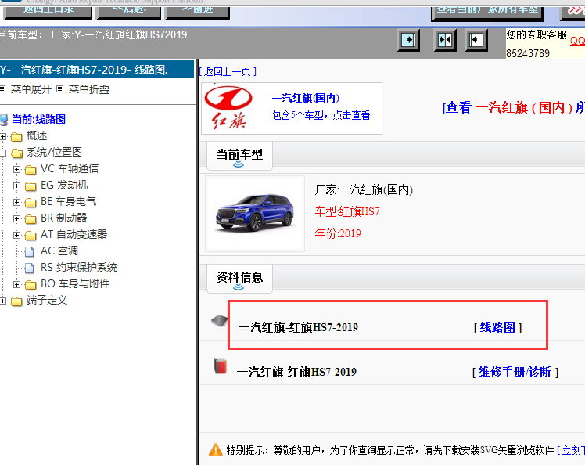Click the 立刻 download link in the notice
The height and width of the screenshot is (465, 585).
click(x=571, y=450)
